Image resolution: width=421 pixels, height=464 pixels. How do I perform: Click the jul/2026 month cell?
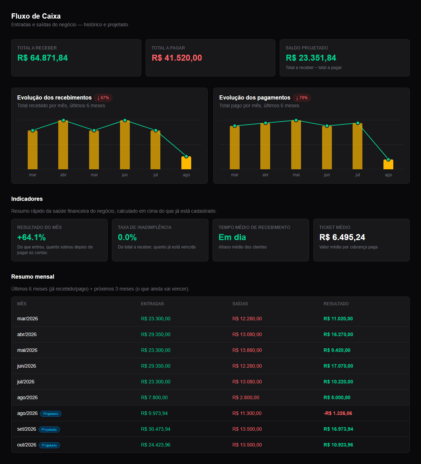click(26, 382)
